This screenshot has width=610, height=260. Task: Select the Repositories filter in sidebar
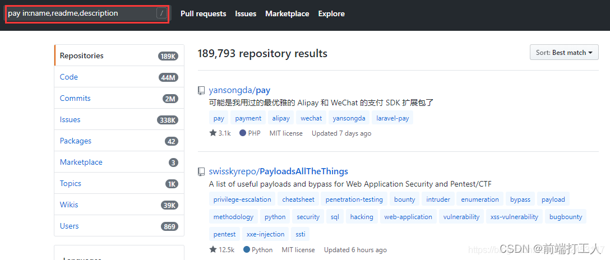pyautogui.click(x=119, y=55)
